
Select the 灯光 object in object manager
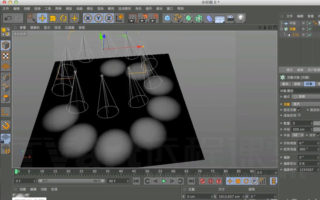tap(295, 35)
